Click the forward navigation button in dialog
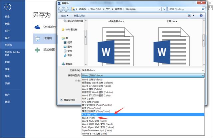The width and height of the screenshot is (213, 138). click(66, 9)
